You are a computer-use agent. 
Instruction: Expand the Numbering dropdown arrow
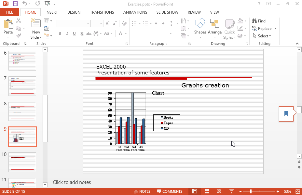[151, 24]
